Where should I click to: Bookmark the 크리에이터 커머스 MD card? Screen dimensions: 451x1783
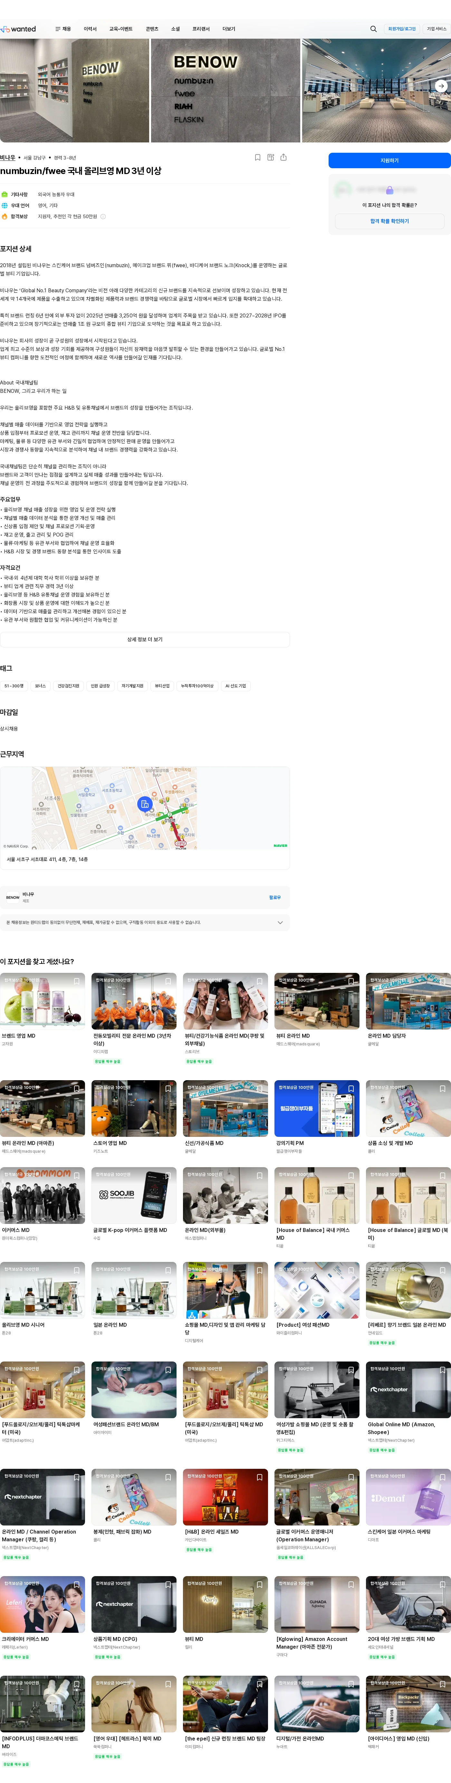77,1585
